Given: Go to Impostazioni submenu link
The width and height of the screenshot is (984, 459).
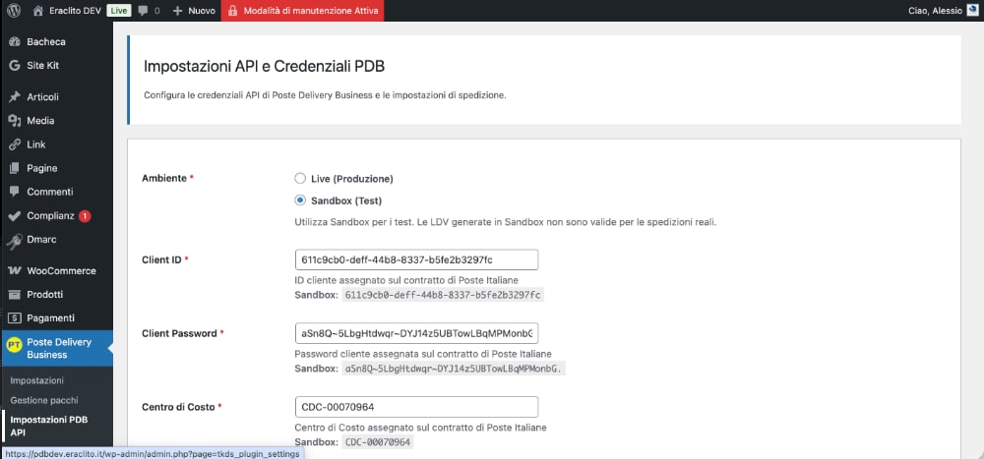Looking at the screenshot, I should pos(37,378).
